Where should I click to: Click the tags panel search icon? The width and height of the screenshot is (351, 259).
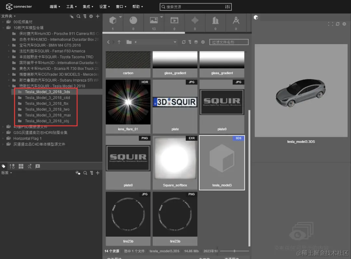[x=85, y=173]
